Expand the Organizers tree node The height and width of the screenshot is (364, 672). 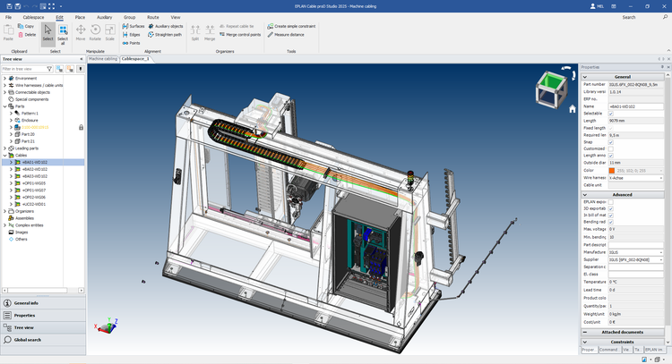(x=5, y=211)
